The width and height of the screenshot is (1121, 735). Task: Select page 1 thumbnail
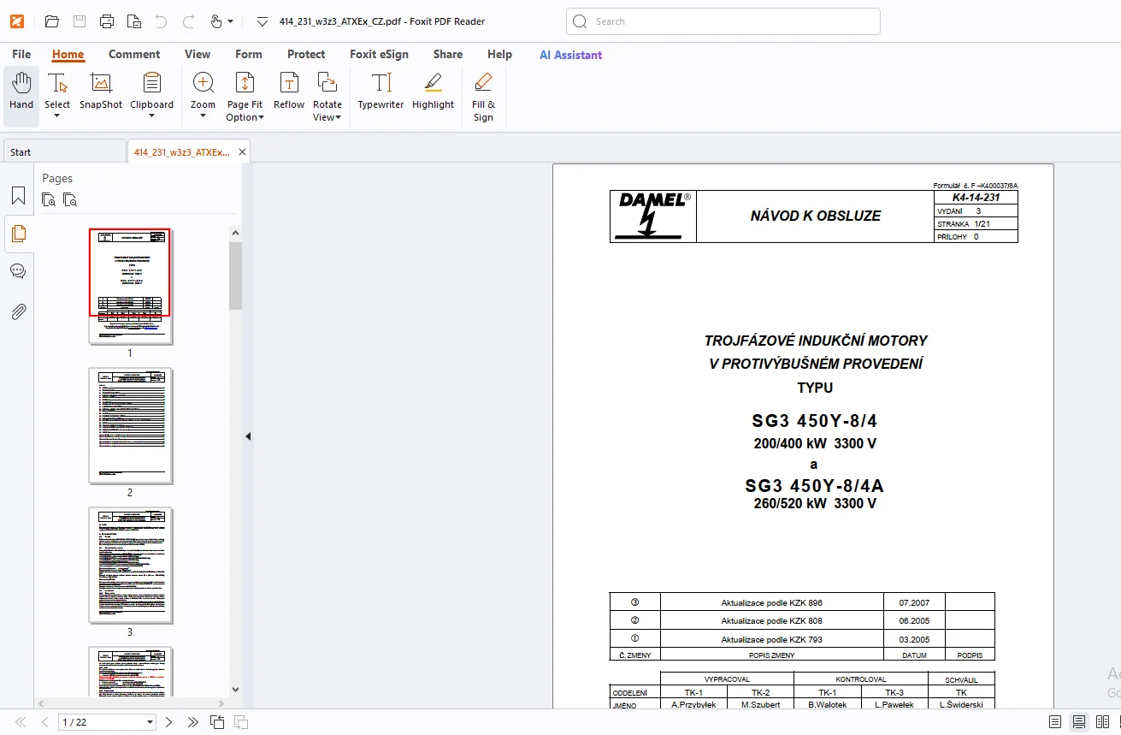tap(130, 286)
